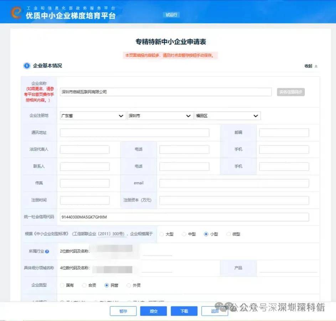Click the 提交 submit button
Image resolution: width=336 pixels, height=321 pixels.
(153, 311)
